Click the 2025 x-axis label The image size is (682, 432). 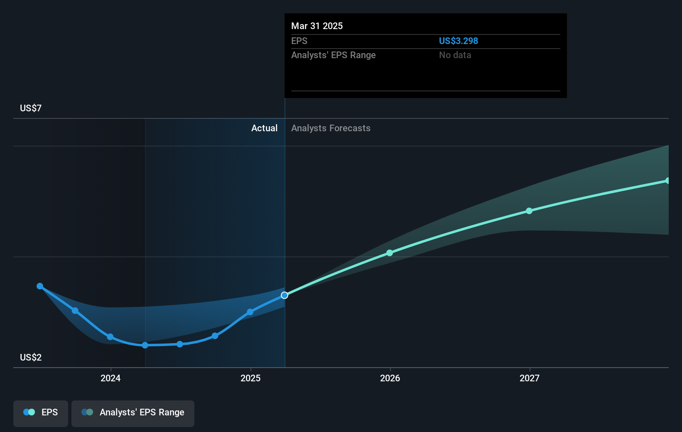[x=250, y=378]
